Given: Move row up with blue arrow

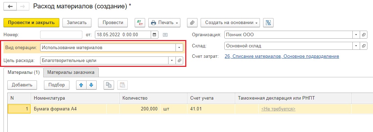Looking at the screenshot, I should coord(81,85).
